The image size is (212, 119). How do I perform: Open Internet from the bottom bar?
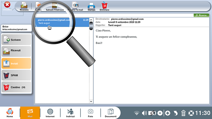(50, 113)
